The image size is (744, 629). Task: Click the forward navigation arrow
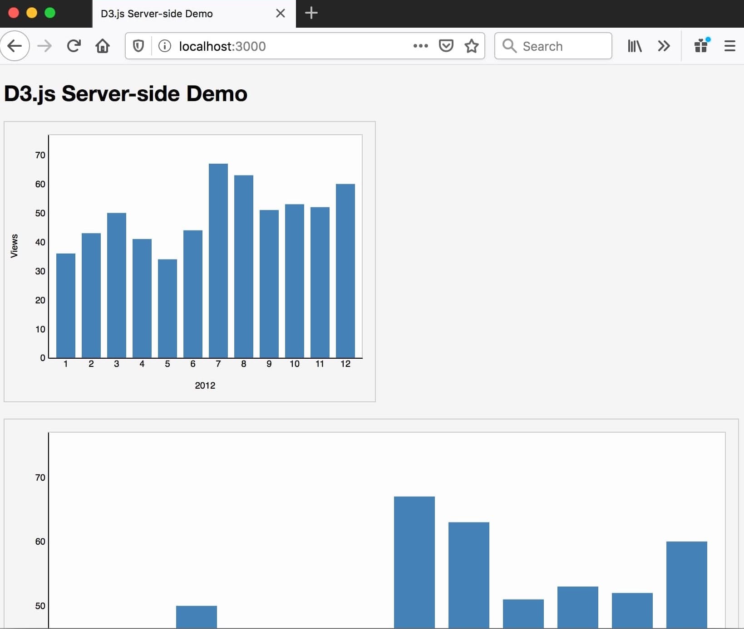pos(44,46)
